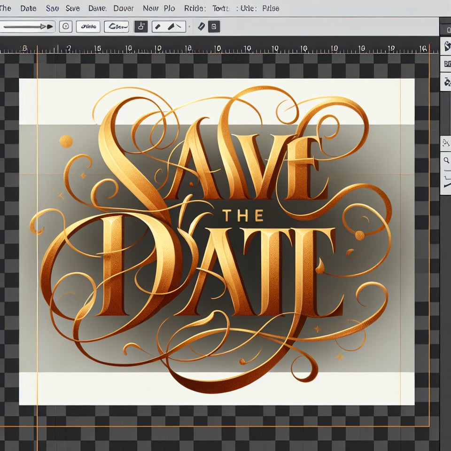Open the Sav menu
Screen dimensions: 451x451
click(x=52, y=8)
